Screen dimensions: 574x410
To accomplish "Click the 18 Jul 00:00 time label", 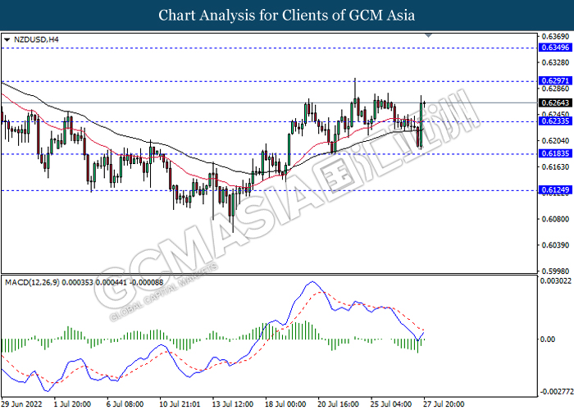I will coord(285,404).
